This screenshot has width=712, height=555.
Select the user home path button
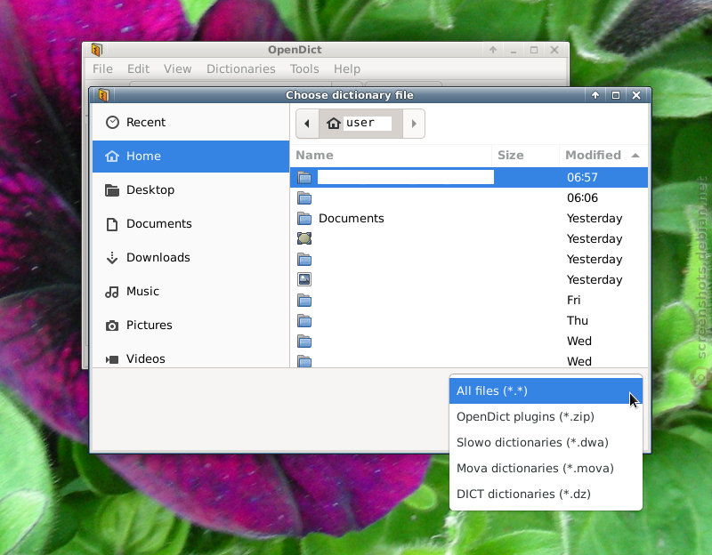coord(360,124)
